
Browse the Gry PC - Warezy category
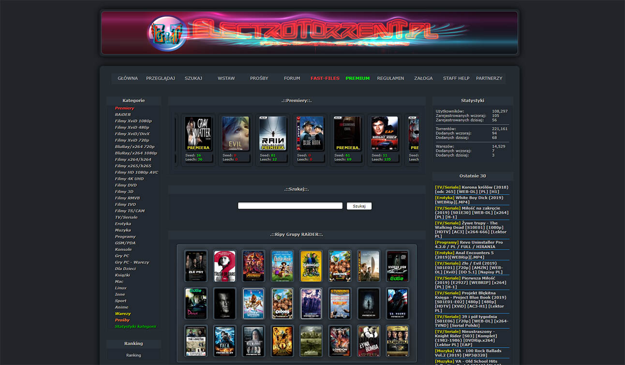click(132, 262)
